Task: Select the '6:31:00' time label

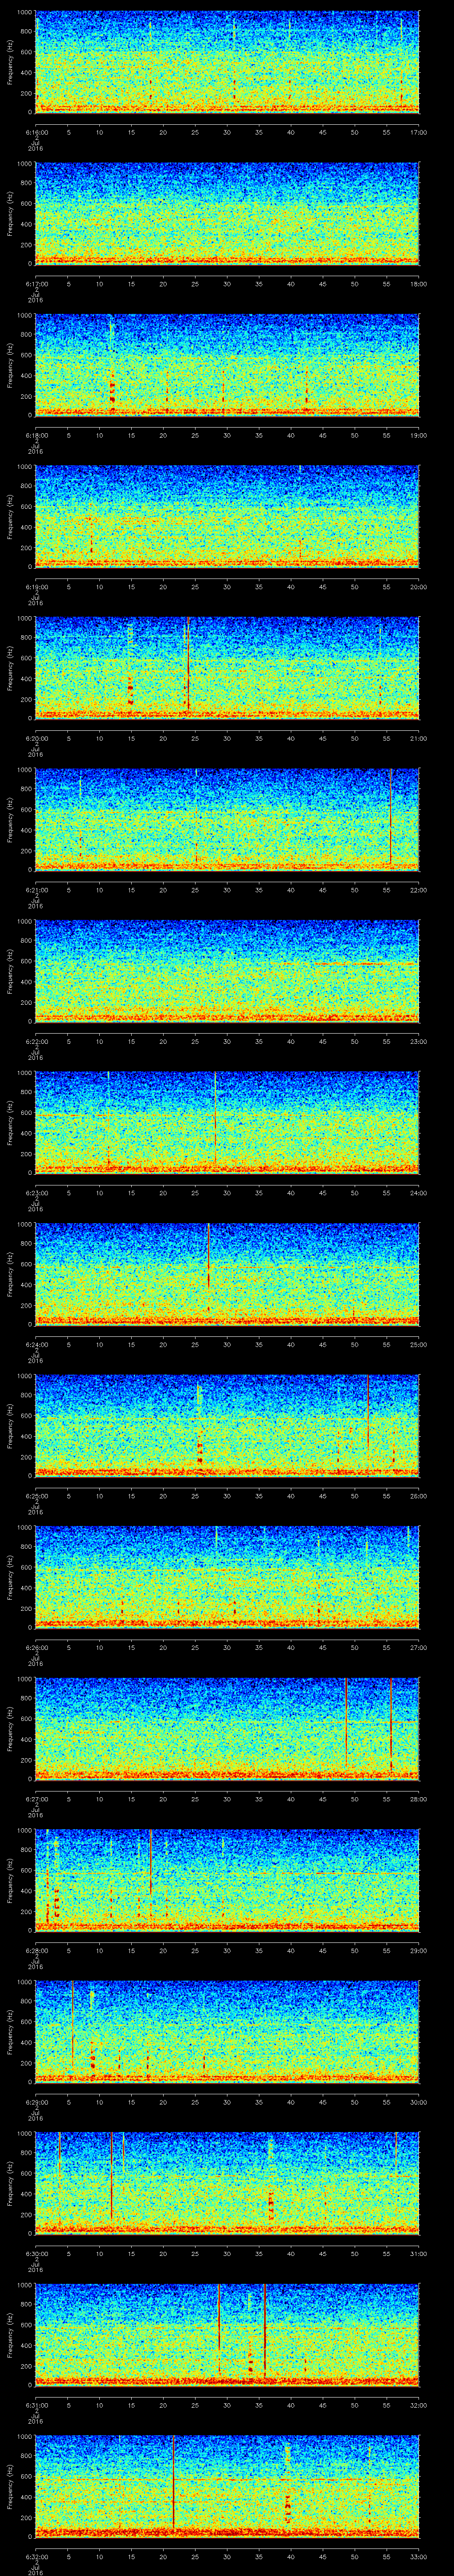Action: click(36, 2404)
